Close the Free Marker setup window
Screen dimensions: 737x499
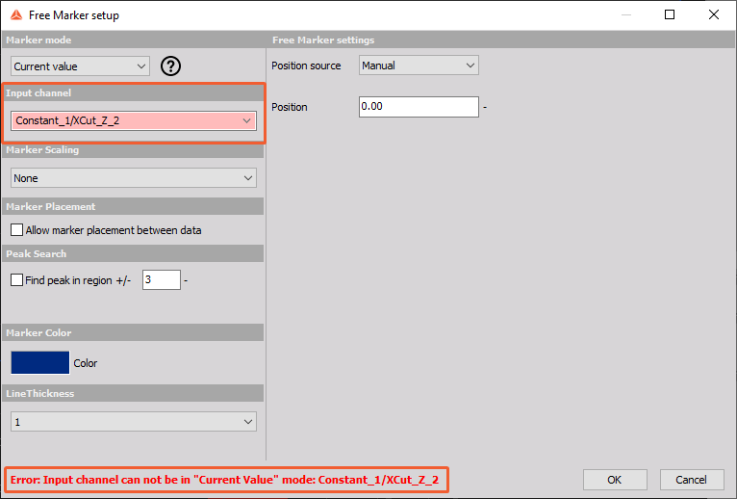point(714,15)
